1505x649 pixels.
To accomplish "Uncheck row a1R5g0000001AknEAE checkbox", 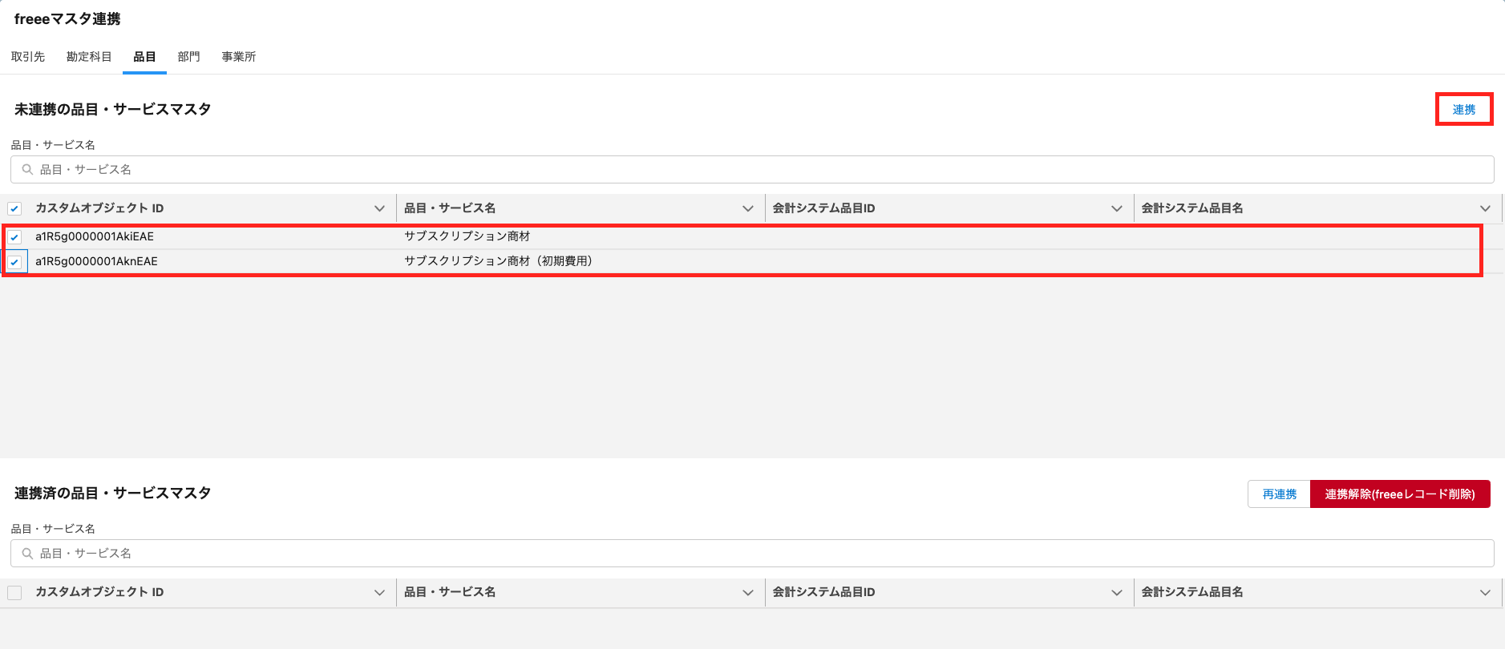I will click(x=14, y=262).
